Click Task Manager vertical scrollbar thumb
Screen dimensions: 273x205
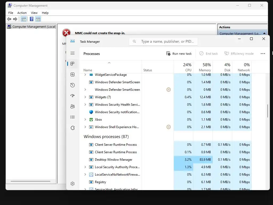[268, 111]
